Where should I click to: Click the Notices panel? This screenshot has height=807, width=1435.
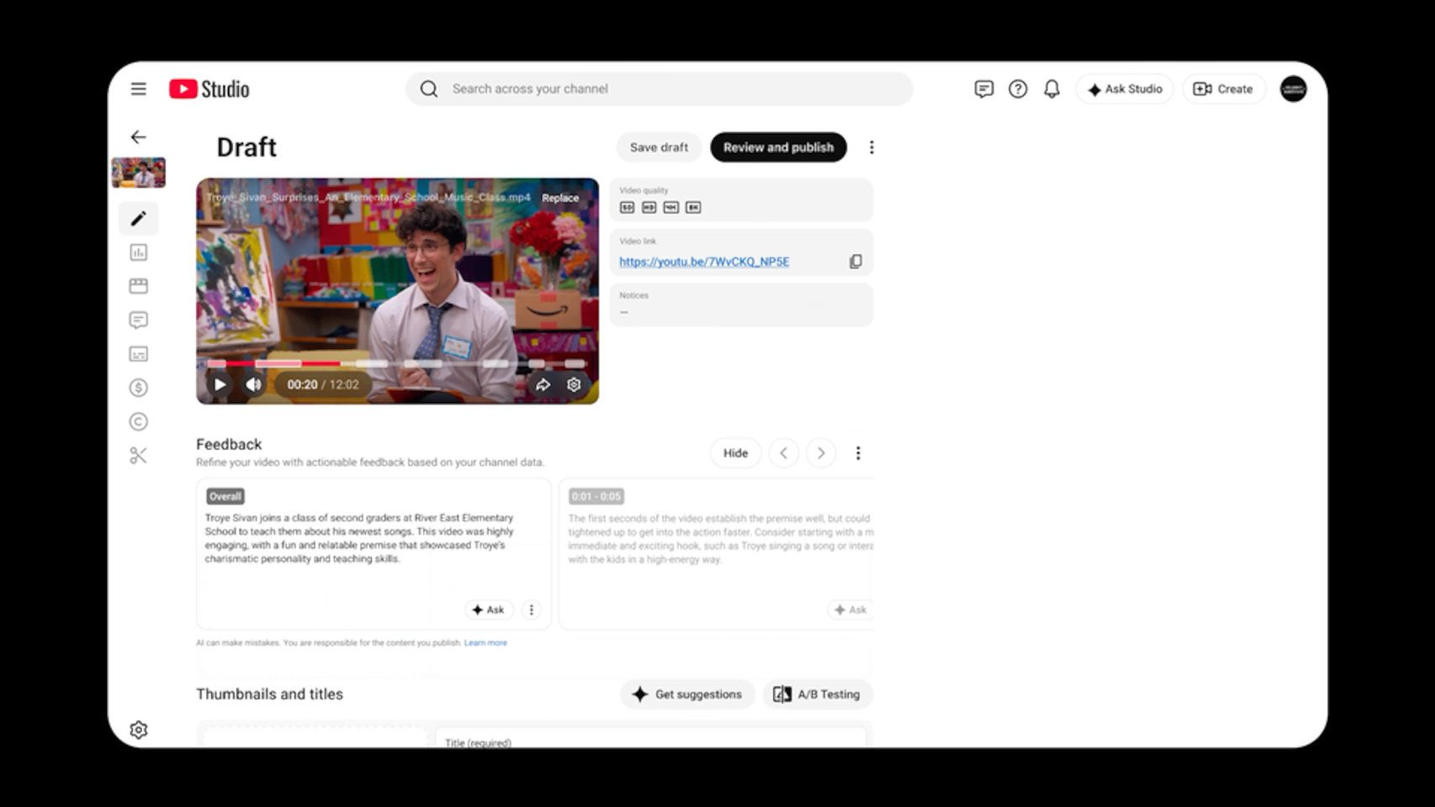click(741, 304)
